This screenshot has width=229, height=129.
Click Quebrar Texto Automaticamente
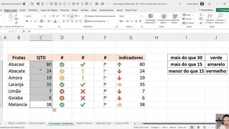coord(100,16)
